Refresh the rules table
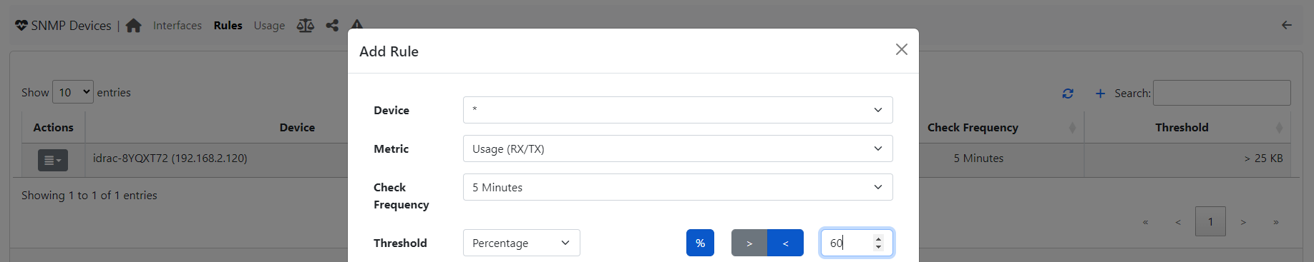 coord(1068,94)
